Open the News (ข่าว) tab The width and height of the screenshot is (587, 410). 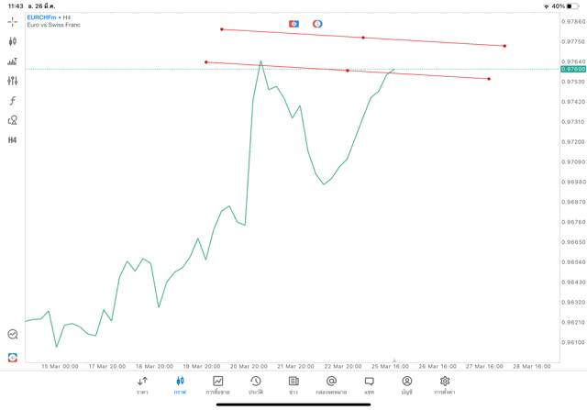(293, 385)
